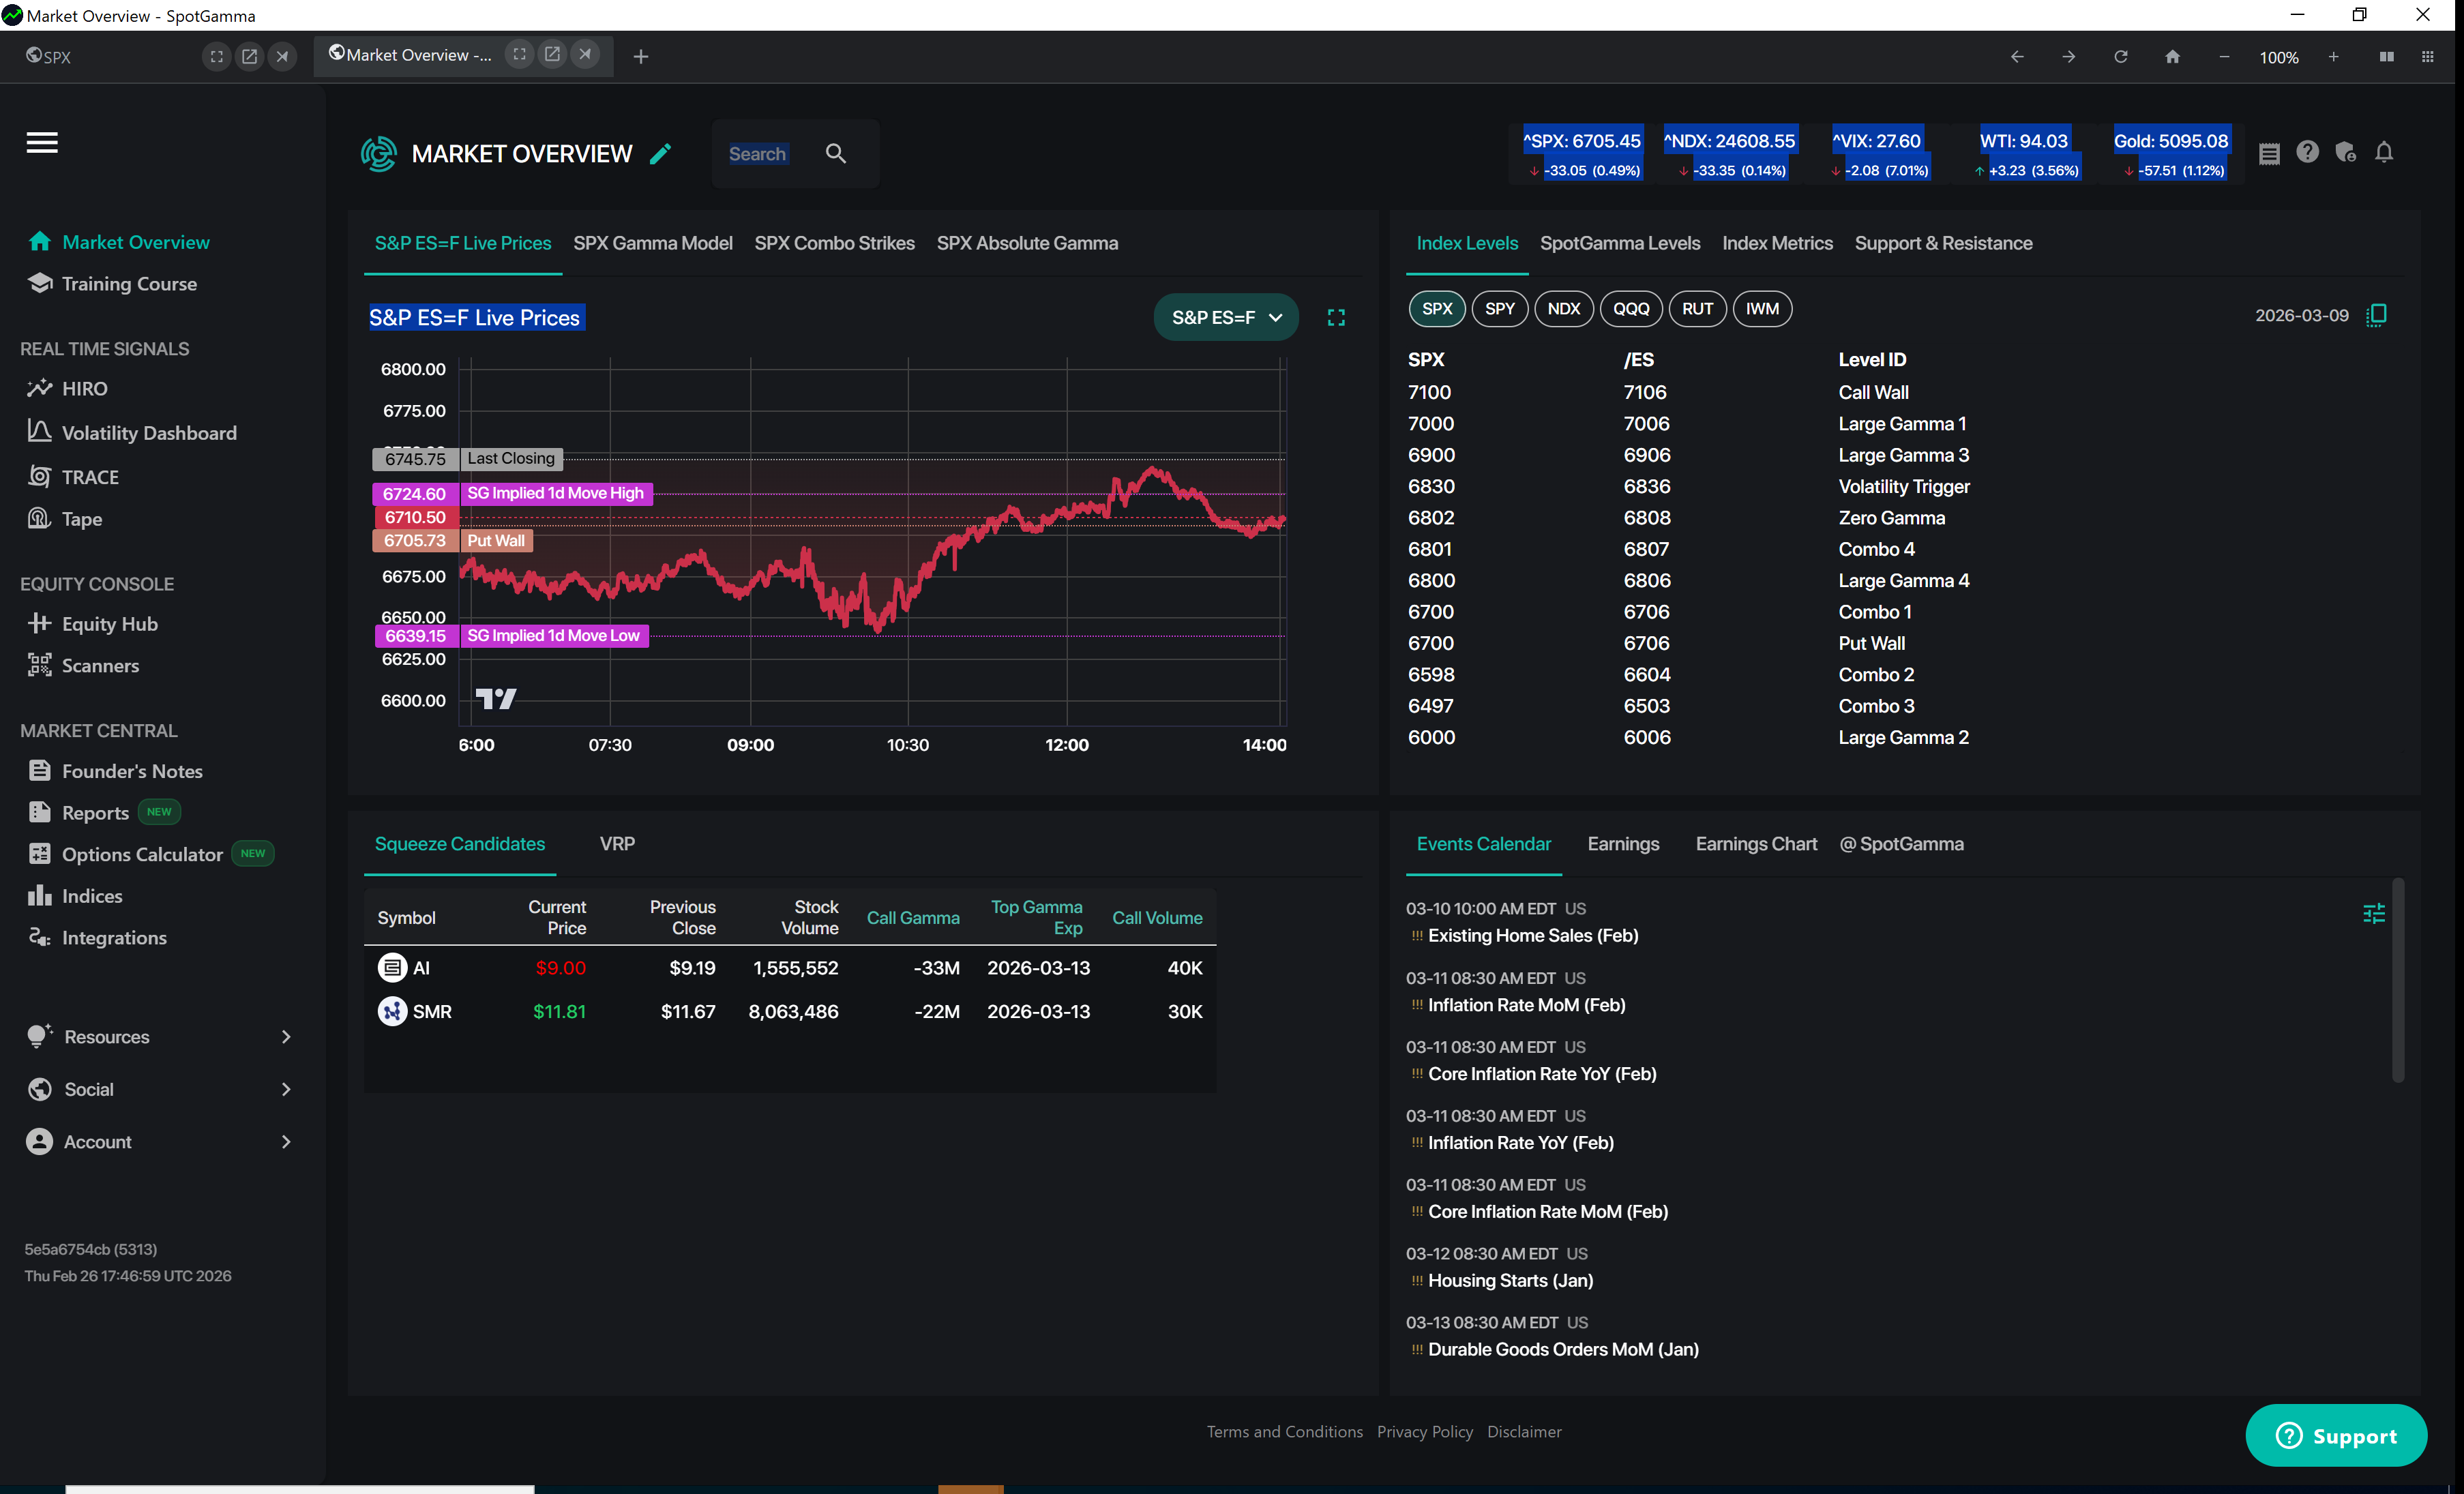
Task: Switch to the SPX Gamma Model tab
Action: 652,243
